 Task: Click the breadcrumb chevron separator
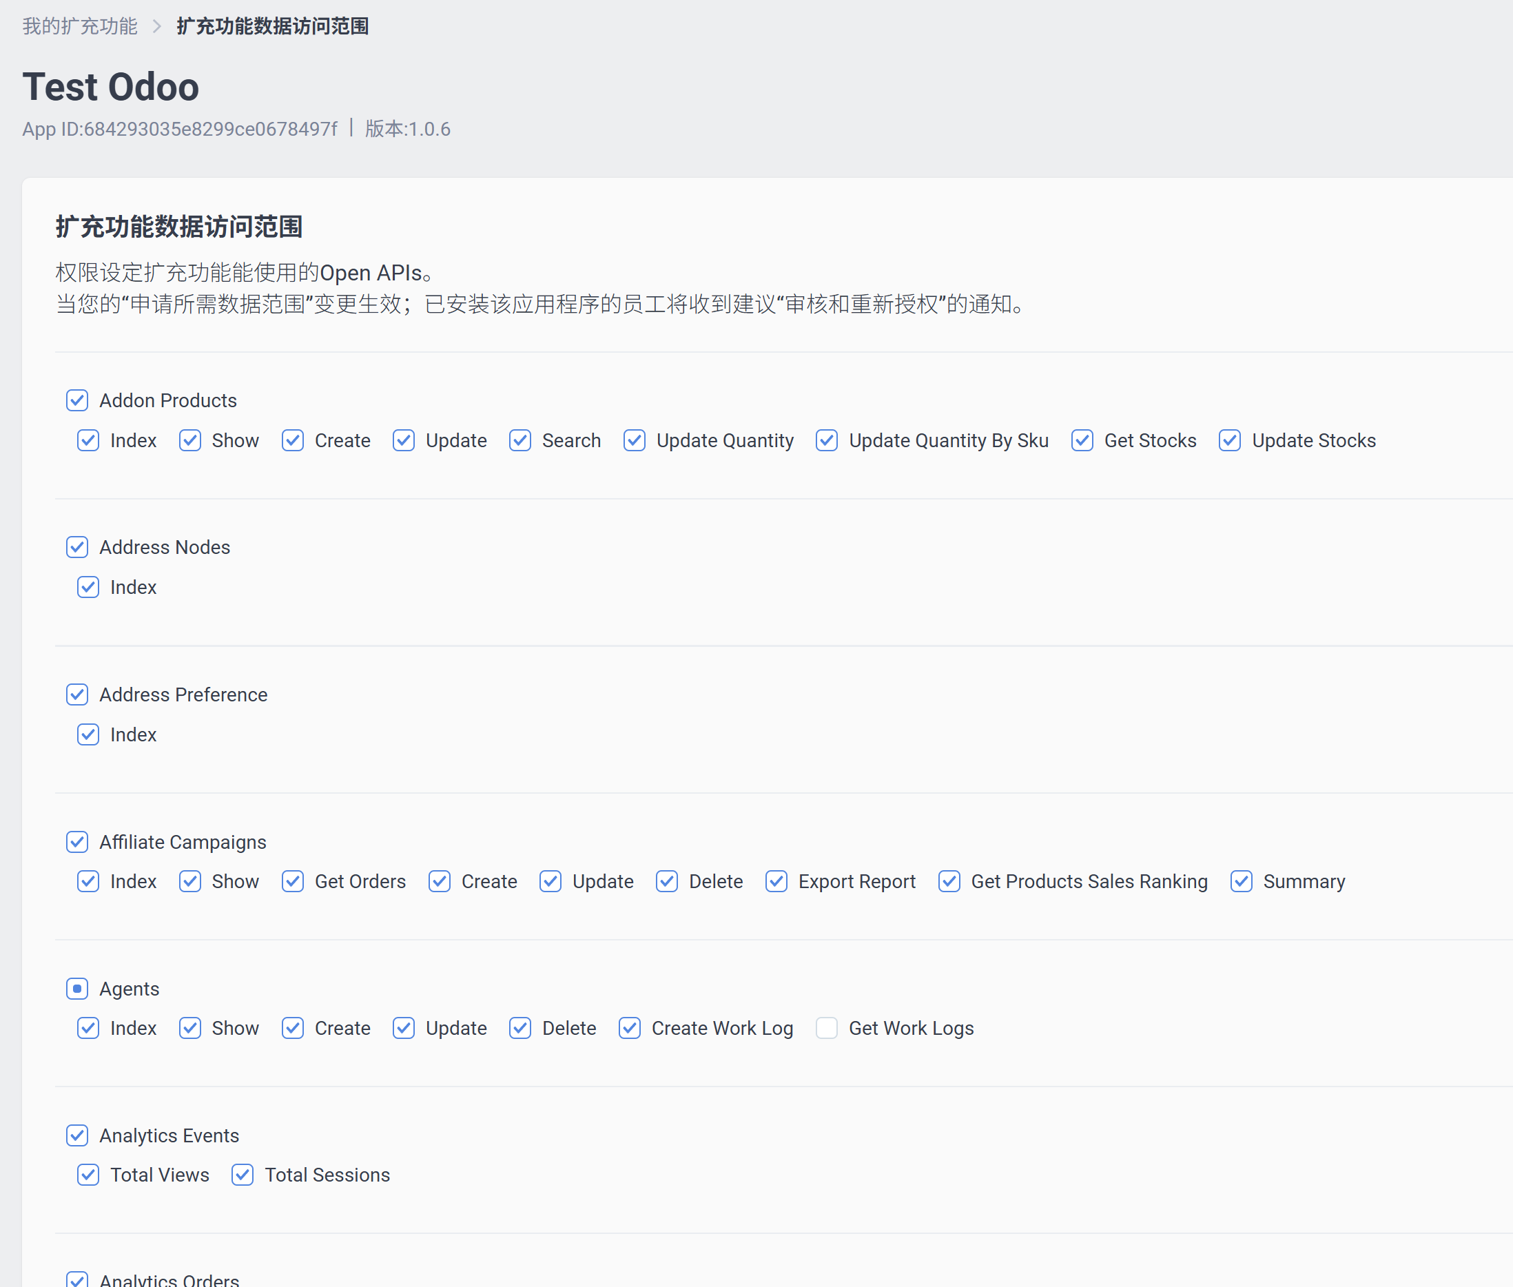click(157, 27)
